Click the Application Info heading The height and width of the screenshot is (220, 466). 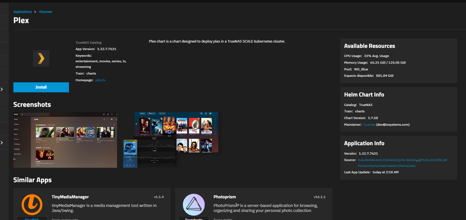pyautogui.click(x=364, y=144)
